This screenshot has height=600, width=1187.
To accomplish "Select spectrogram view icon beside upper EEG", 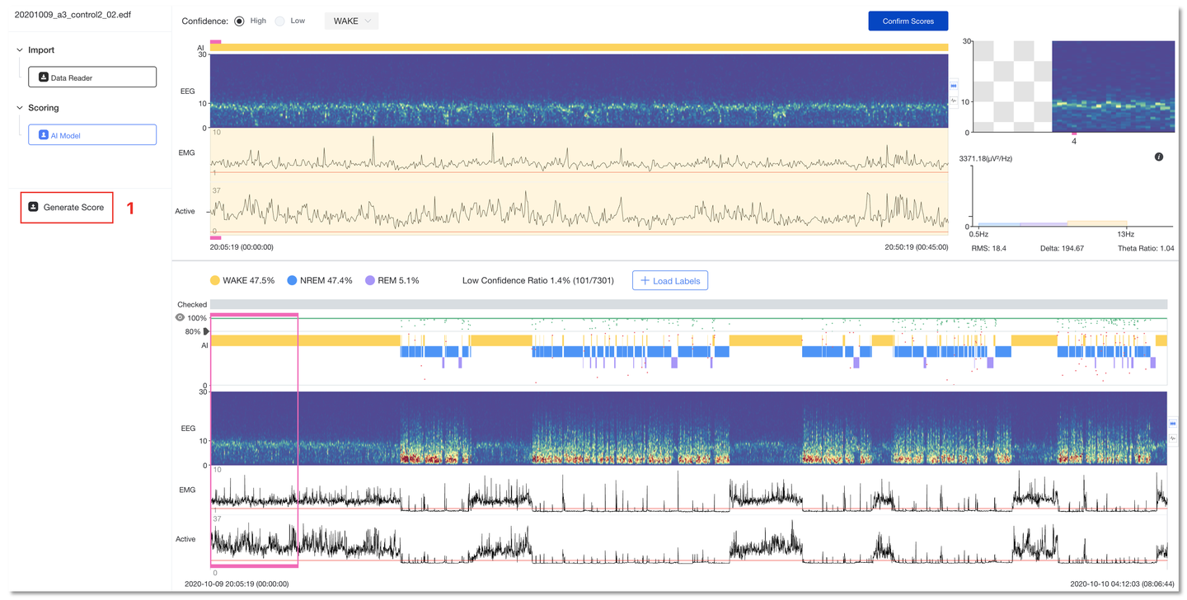I will (x=954, y=86).
